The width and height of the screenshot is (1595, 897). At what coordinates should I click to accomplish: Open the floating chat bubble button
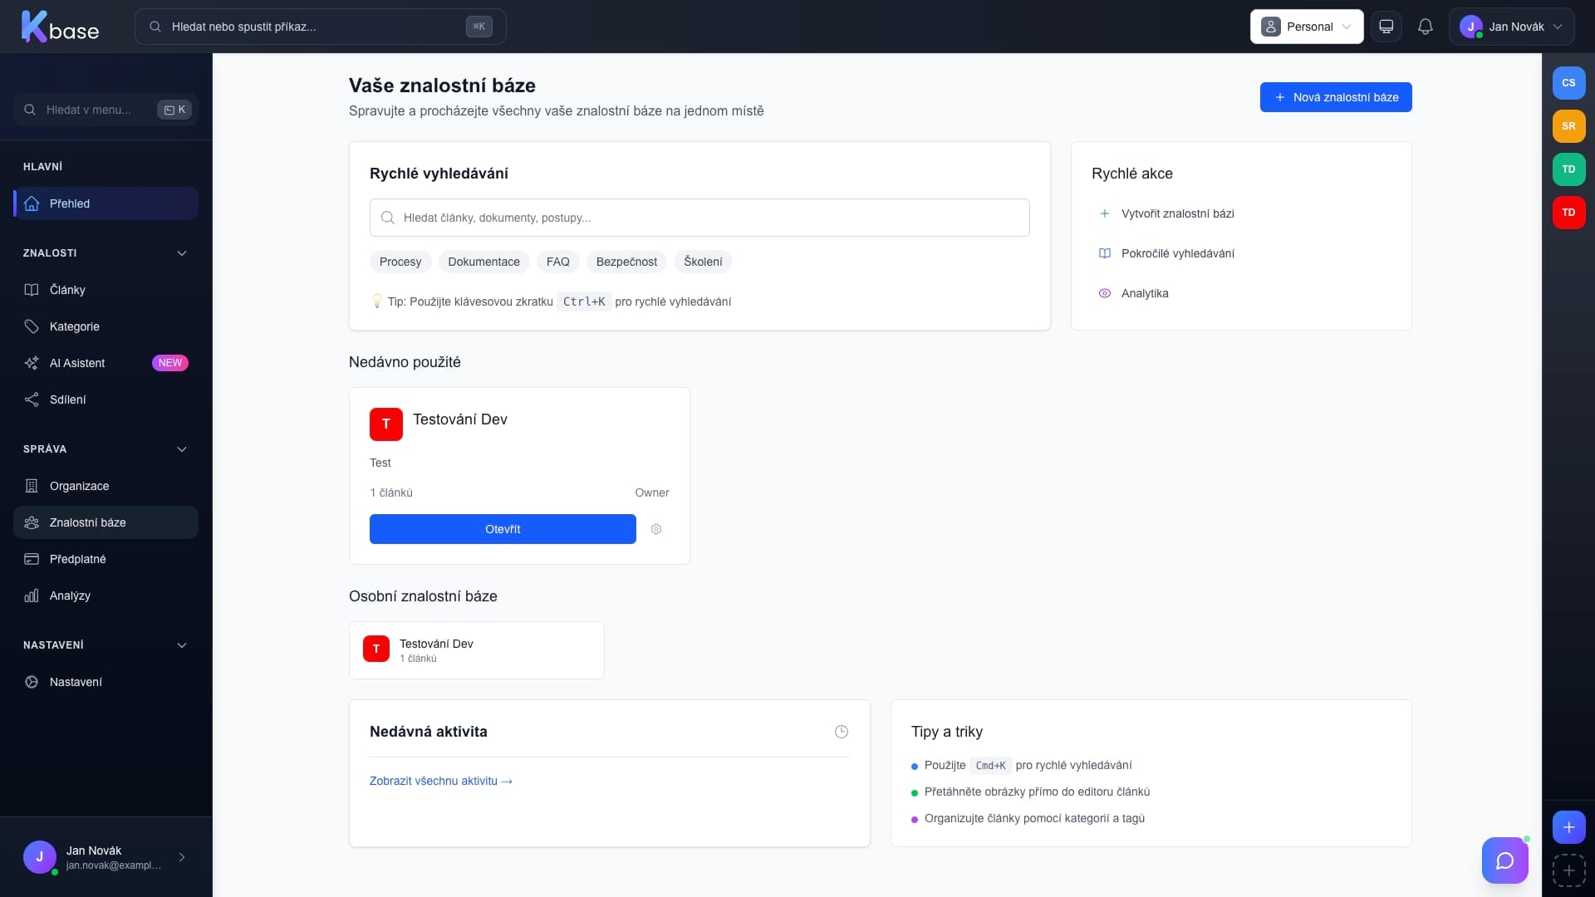pyautogui.click(x=1504, y=860)
